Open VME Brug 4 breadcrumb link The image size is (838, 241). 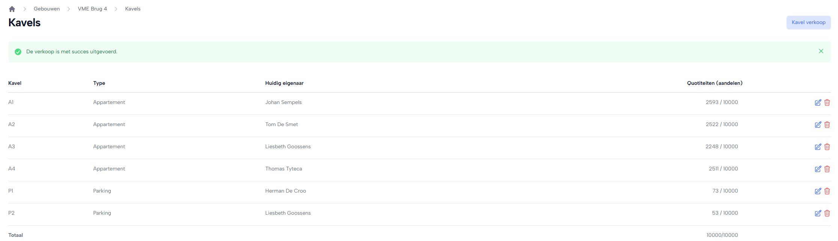pyautogui.click(x=92, y=9)
